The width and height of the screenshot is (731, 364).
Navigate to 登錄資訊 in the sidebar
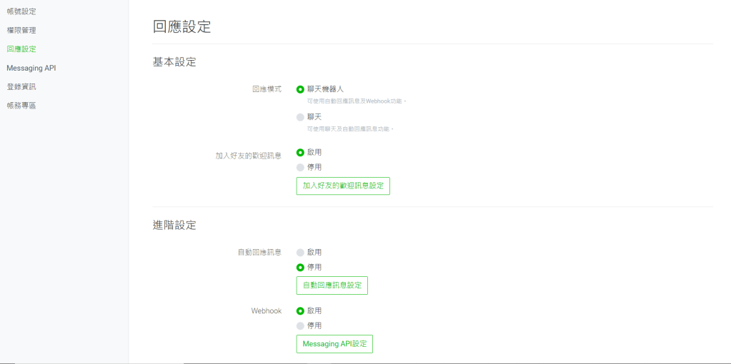pos(21,86)
